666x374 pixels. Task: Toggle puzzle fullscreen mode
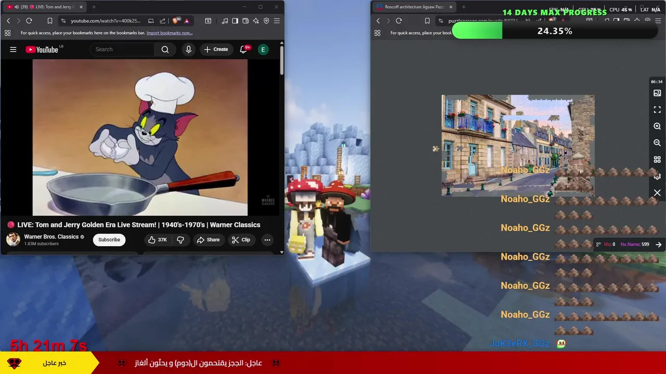(657, 110)
